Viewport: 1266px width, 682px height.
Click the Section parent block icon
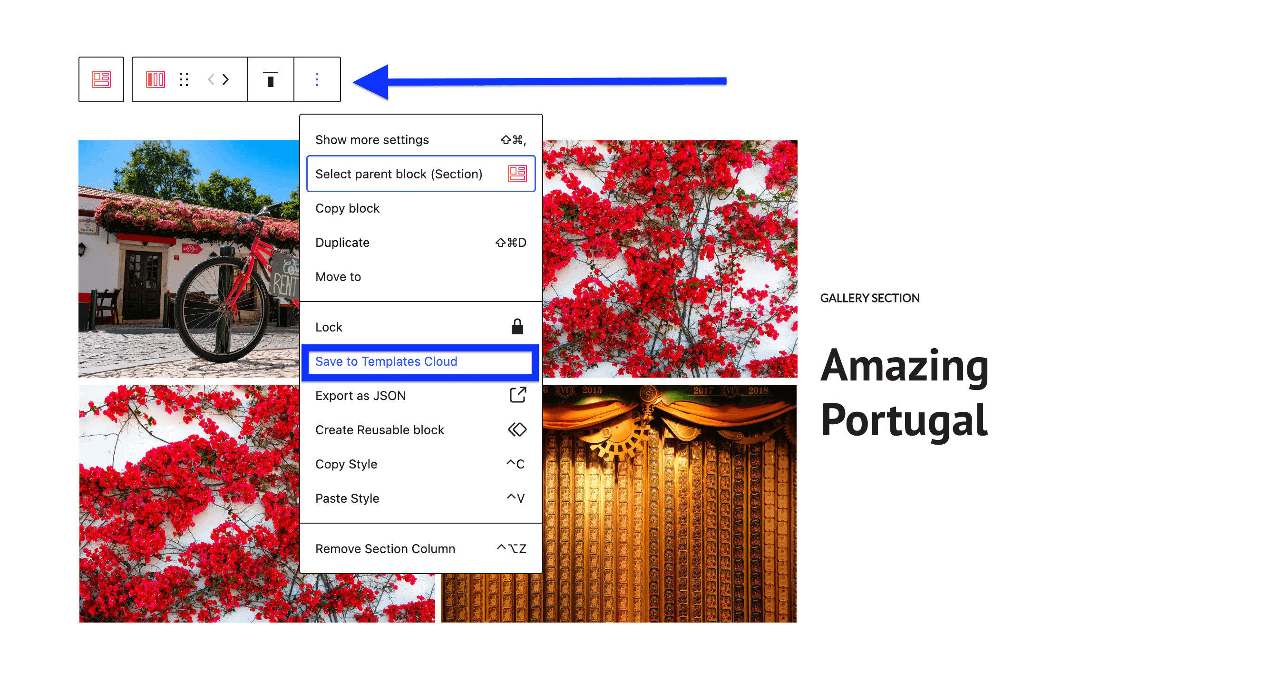pyautogui.click(x=101, y=79)
